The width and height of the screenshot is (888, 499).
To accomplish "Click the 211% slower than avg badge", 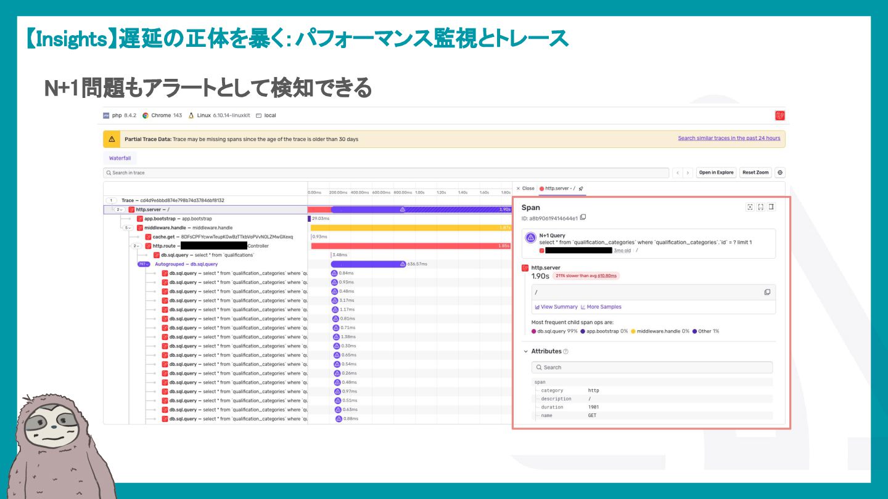I will click(x=586, y=276).
